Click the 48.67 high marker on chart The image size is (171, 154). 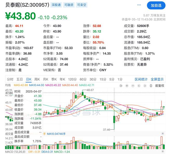click(90, 90)
